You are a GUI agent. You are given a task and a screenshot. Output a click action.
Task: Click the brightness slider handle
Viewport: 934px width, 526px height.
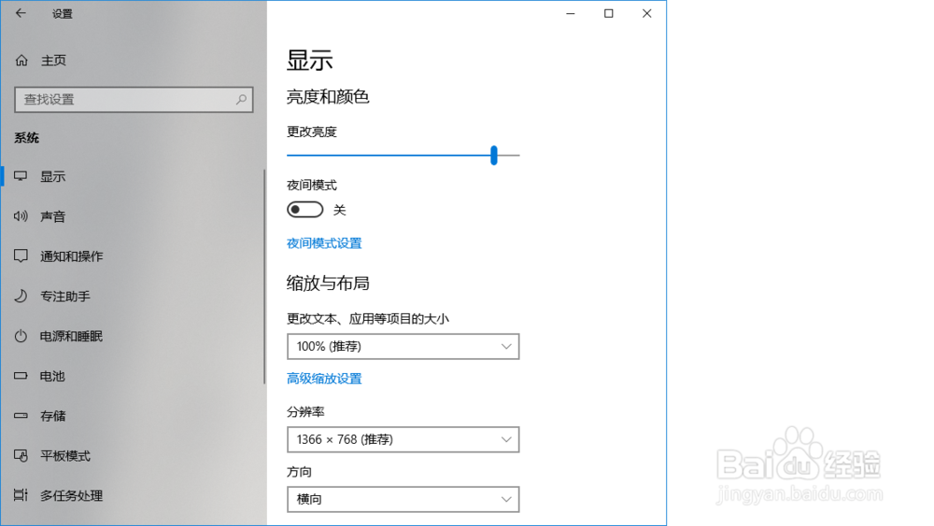(x=494, y=156)
